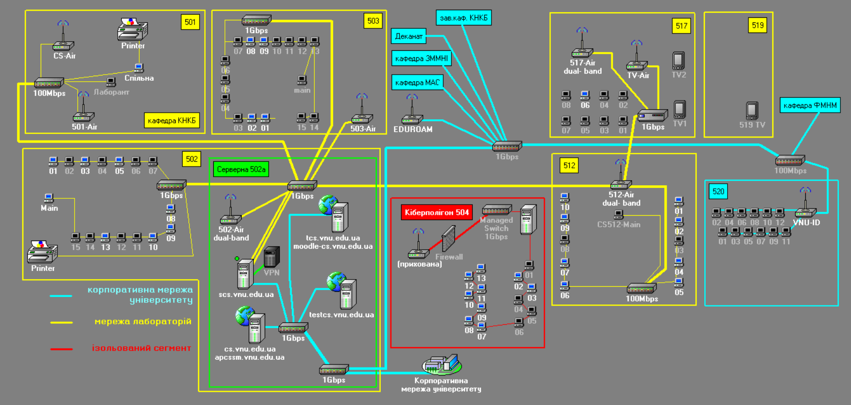Click the Серверна 502а green label
The image size is (851, 405).
click(x=241, y=170)
